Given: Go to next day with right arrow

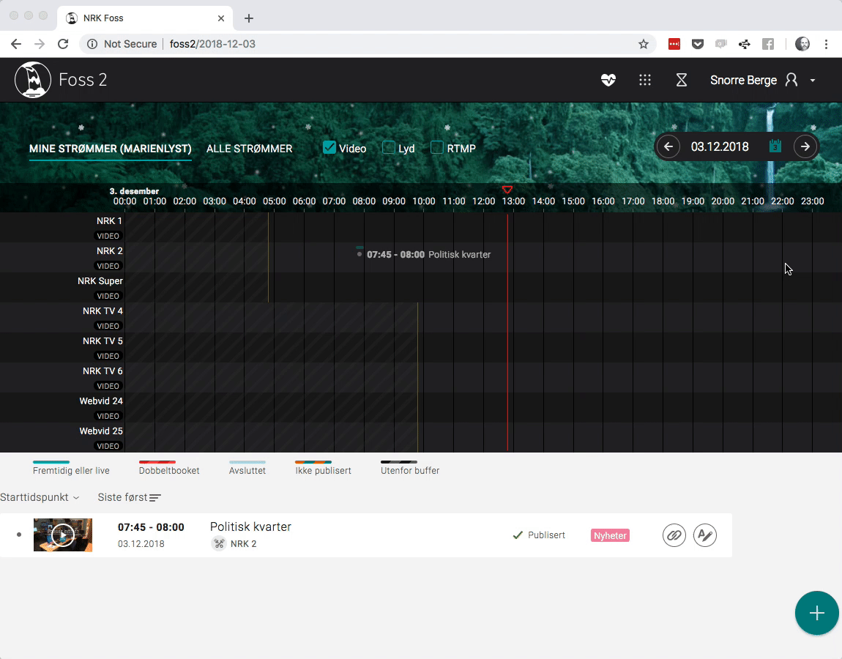Looking at the screenshot, I should click(x=805, y=146).
